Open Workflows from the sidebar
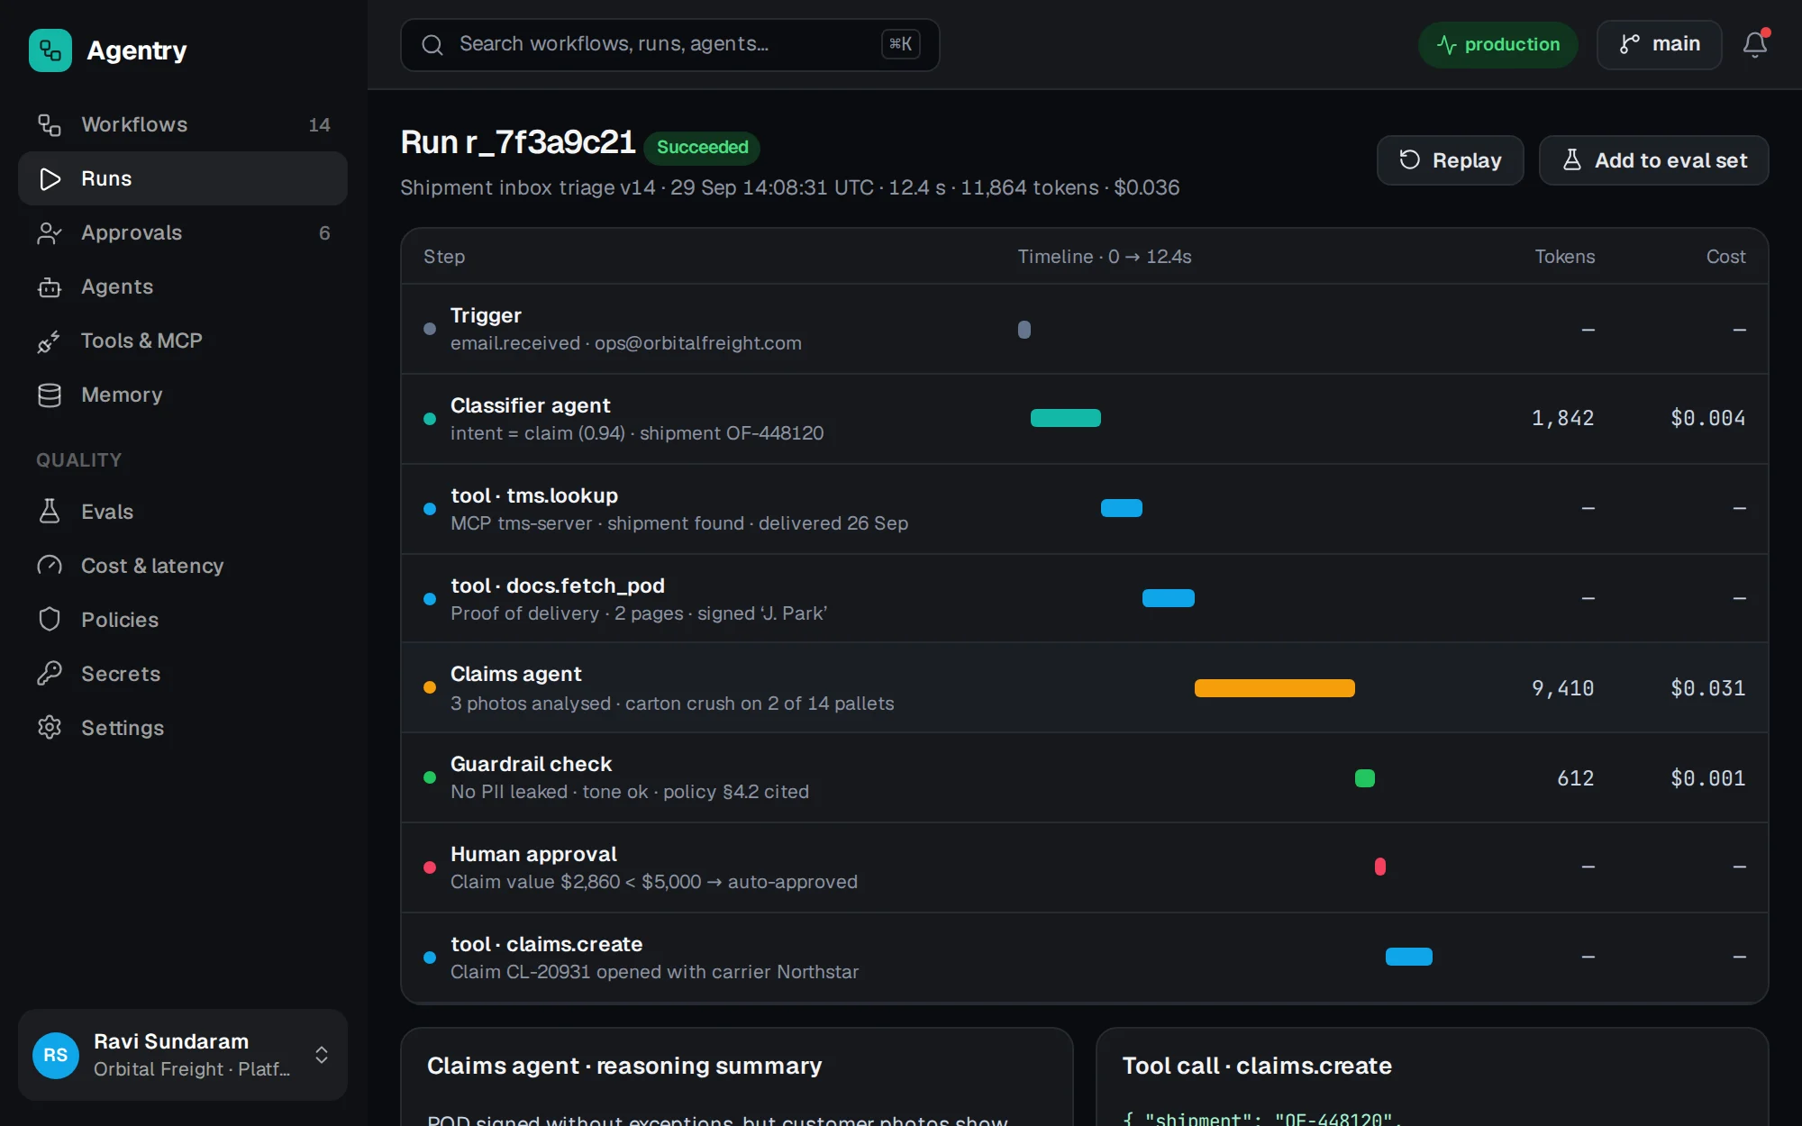The image size is (1802, 1126). click(183, 124)
